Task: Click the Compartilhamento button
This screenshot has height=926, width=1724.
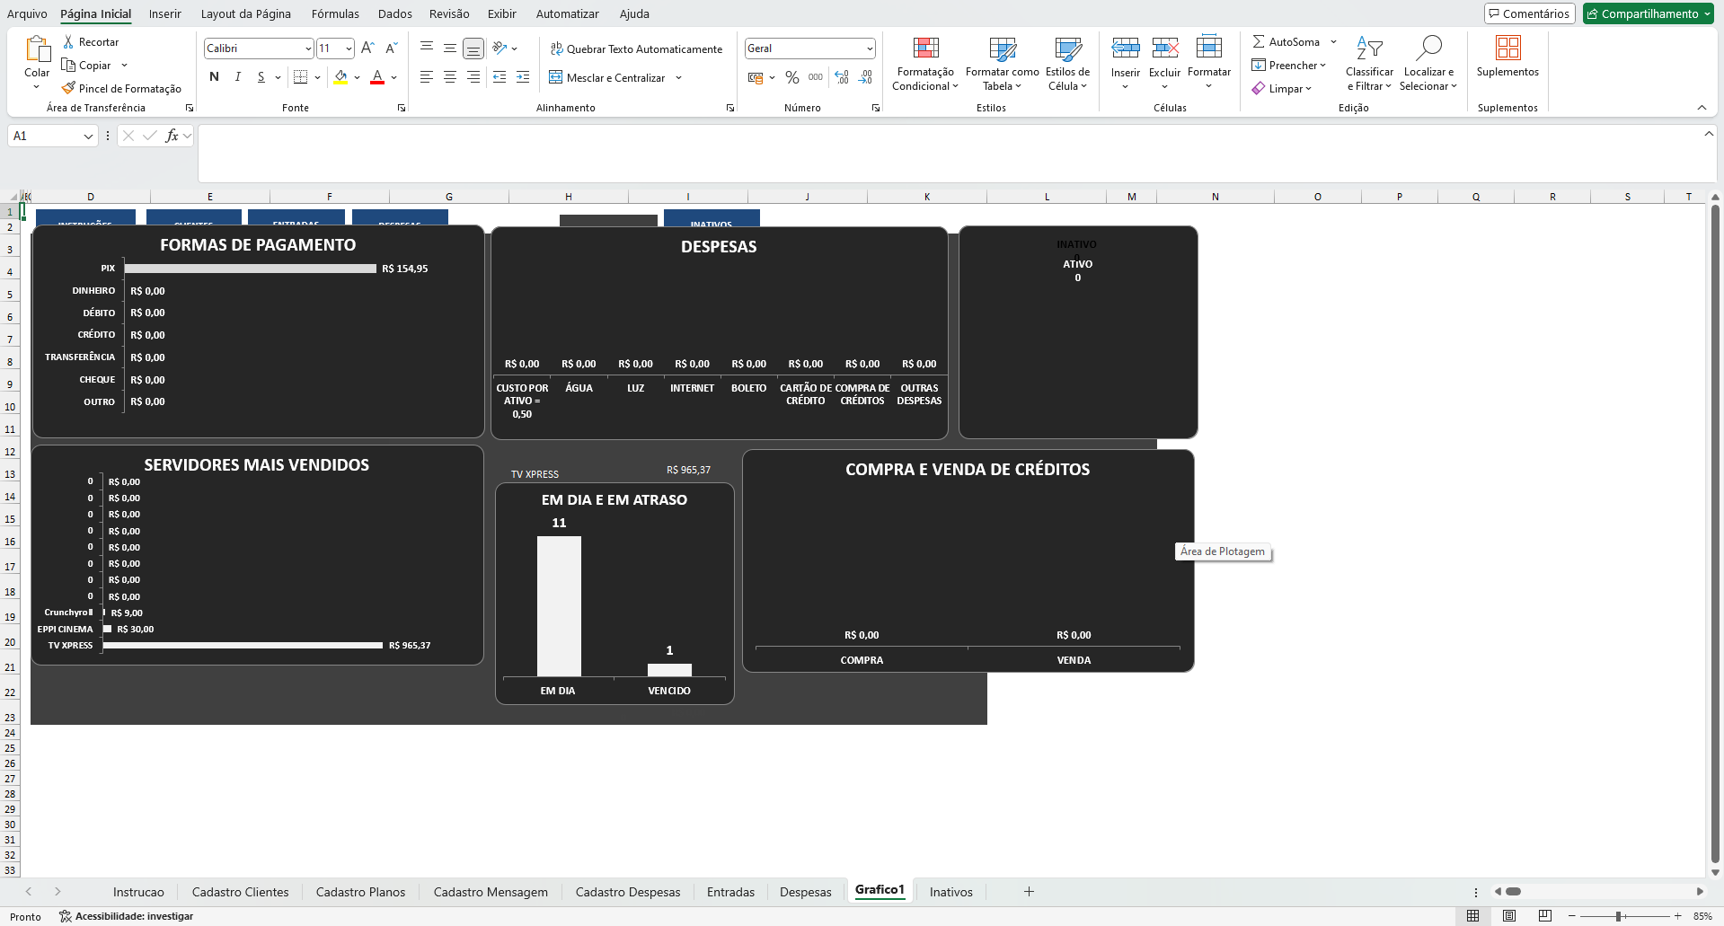Action: pyautogui.click(x=1648, y=13)
